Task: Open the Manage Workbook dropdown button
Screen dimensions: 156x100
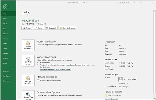Action: tap(28, 80)
